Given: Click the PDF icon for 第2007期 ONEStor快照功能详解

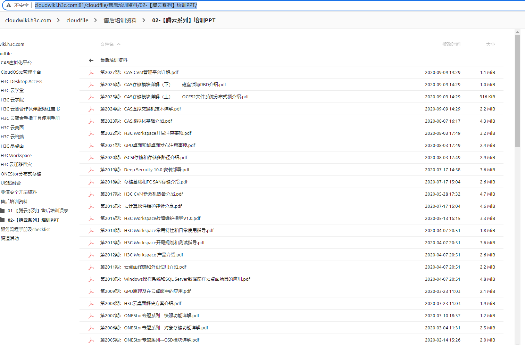Looking at the screenshot, I should coord(91,316).
